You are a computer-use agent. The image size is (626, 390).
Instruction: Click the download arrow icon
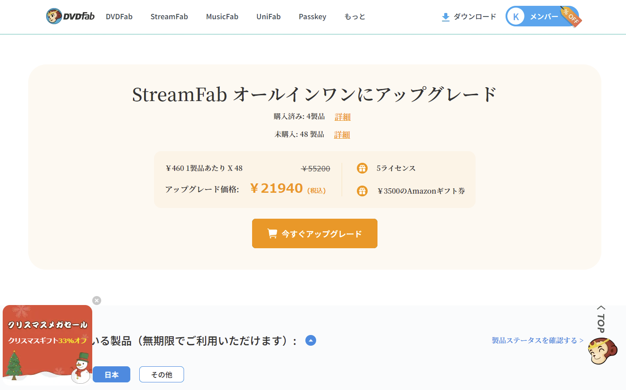pyautogui.click(x=446, y=17)
